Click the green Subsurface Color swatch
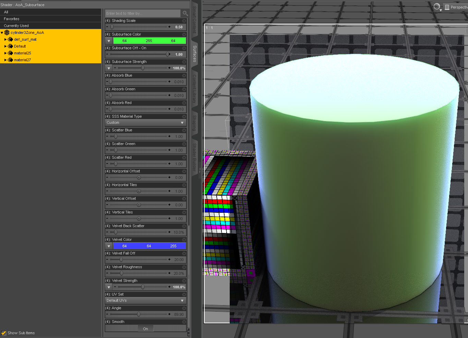 pyautogui.click(x=149, y=41)
